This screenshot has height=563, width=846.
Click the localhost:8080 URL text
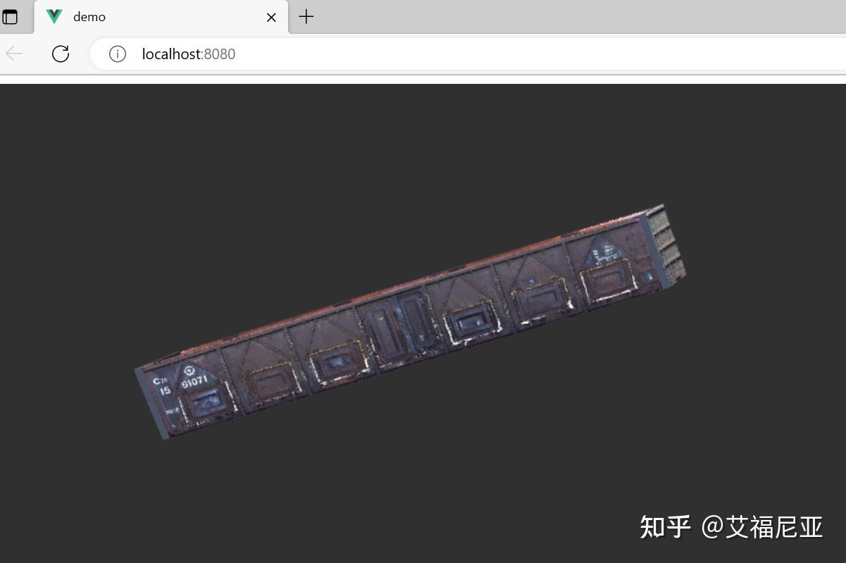point(188,54)
